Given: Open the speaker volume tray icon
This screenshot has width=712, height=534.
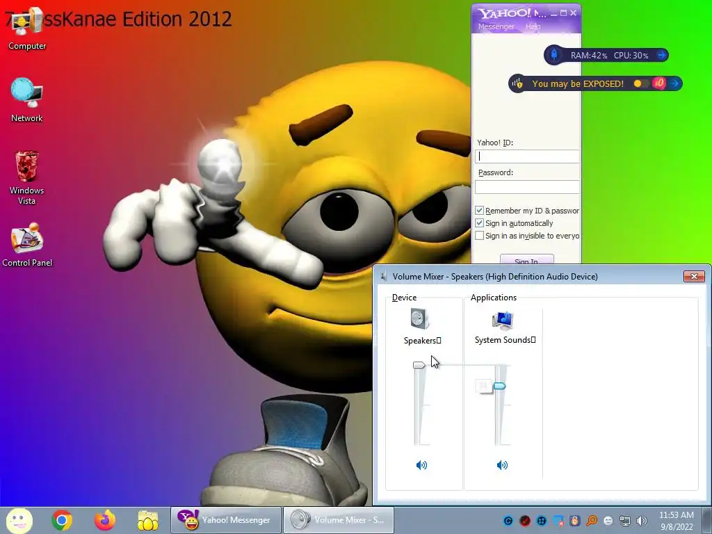Looking at the screenshot, I should (x=642, y=521).
